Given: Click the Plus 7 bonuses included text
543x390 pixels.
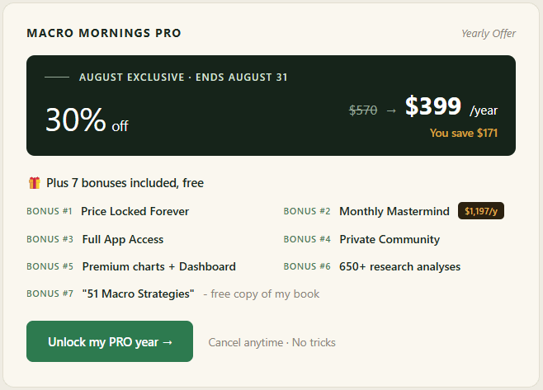Looking at the screenshot, I should pyautogui.click(x=125, y=183).
